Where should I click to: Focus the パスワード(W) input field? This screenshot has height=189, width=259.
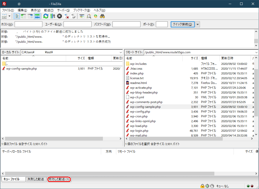click(x=126, y=24)
